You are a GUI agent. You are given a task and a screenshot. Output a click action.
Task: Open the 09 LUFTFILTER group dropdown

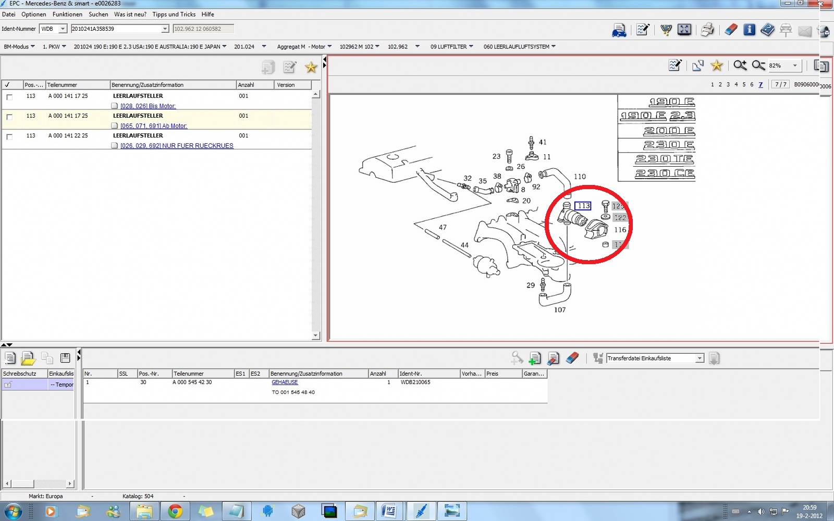click(452, 46)
